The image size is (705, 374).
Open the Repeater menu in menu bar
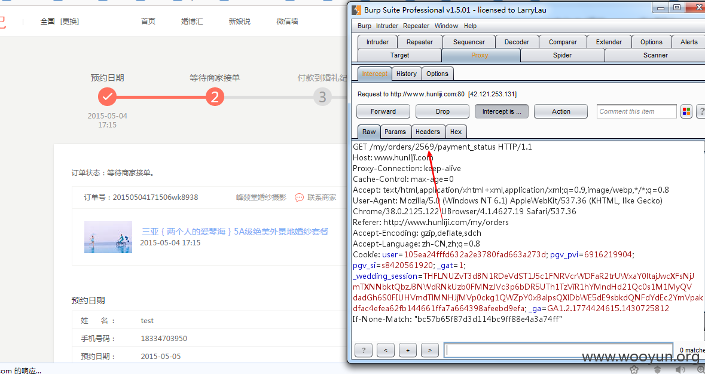pyautogui.click(x=416, y=26)
